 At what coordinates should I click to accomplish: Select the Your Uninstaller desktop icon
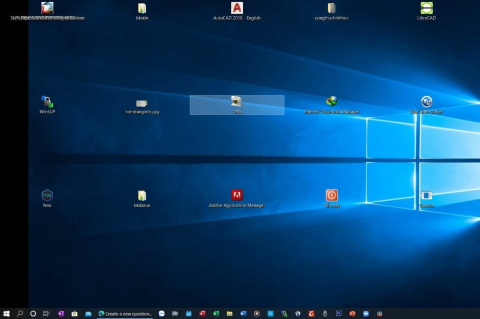point(426,102)
